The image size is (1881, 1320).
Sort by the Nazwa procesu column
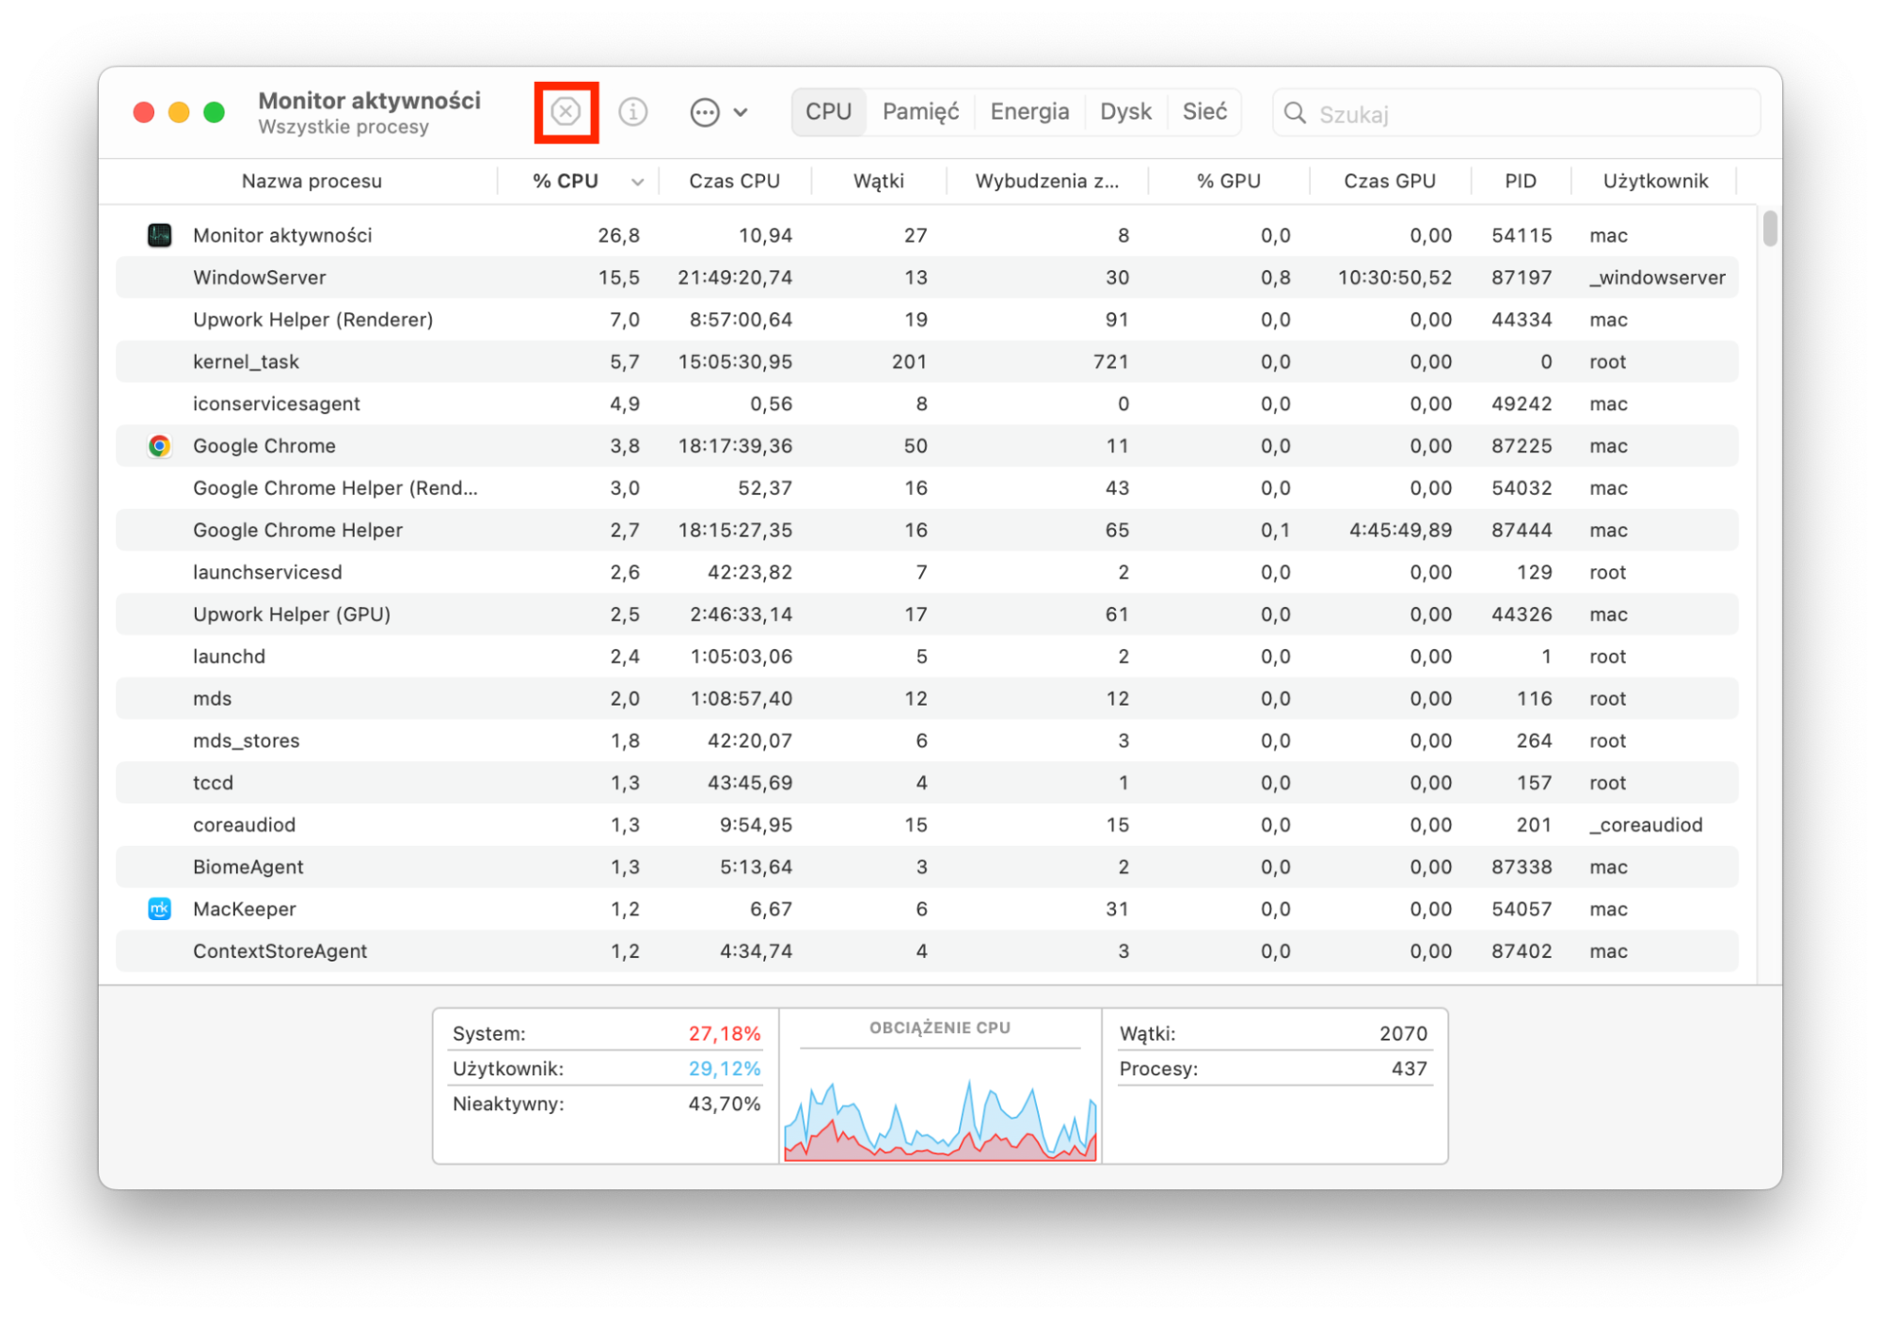point(311,181)
